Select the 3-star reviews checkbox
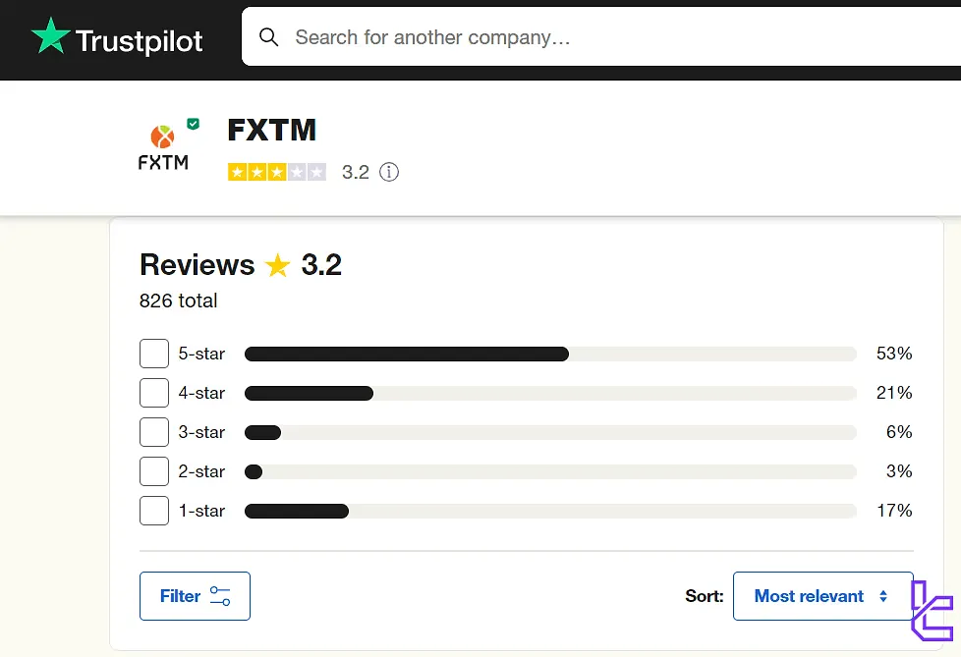Screen dimensions: 961x657 [x=154, y=432]
